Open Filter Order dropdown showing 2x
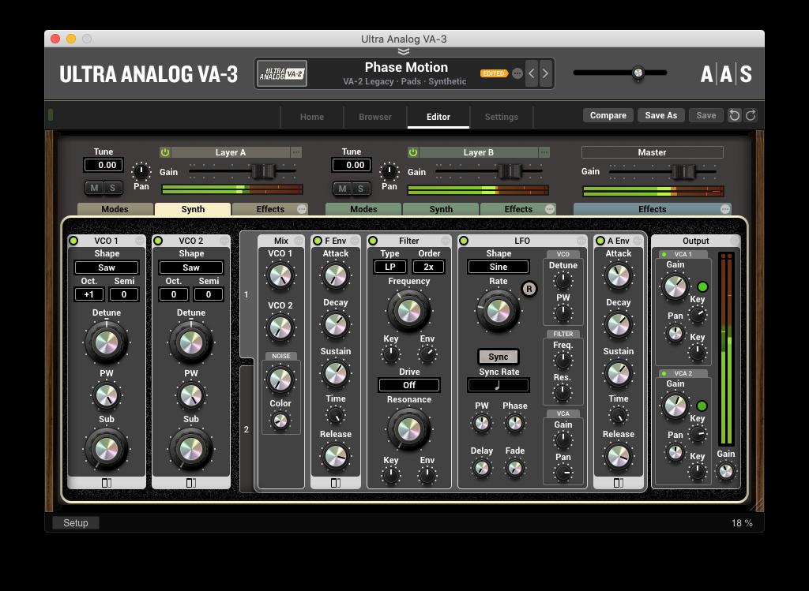 coord(429,267)
